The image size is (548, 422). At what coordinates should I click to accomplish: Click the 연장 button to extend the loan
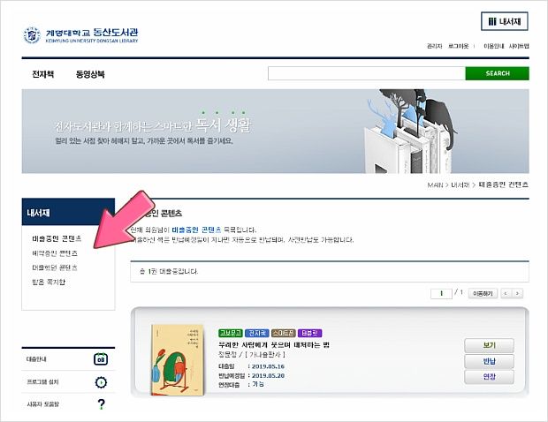[489, 377]
